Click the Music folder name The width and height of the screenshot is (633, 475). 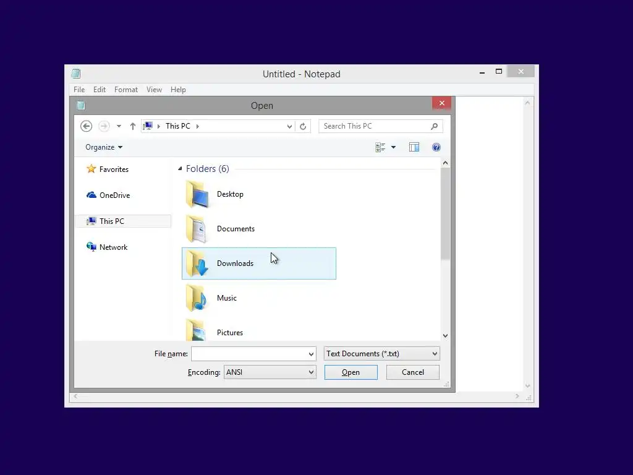click(226, 298)
